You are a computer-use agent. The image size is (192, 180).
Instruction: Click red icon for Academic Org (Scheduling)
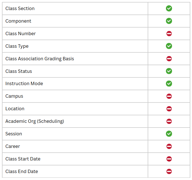coord(169,121)
